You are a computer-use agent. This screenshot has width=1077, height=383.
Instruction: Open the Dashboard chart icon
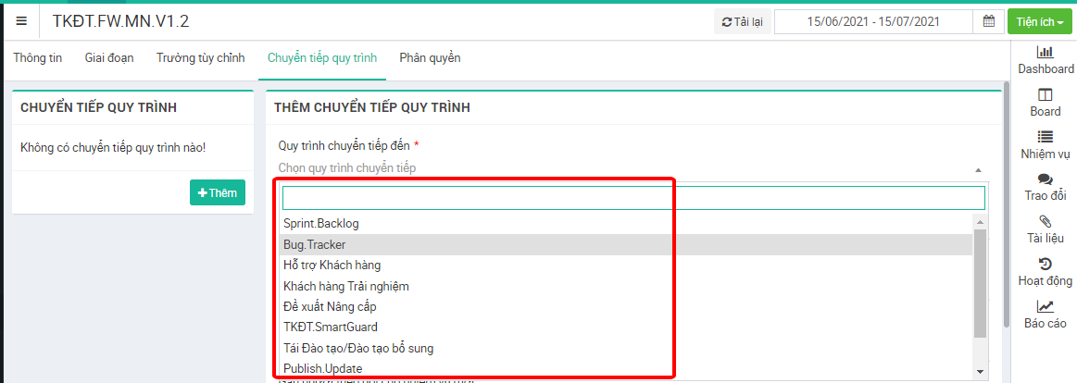[x=1046, y=53]
